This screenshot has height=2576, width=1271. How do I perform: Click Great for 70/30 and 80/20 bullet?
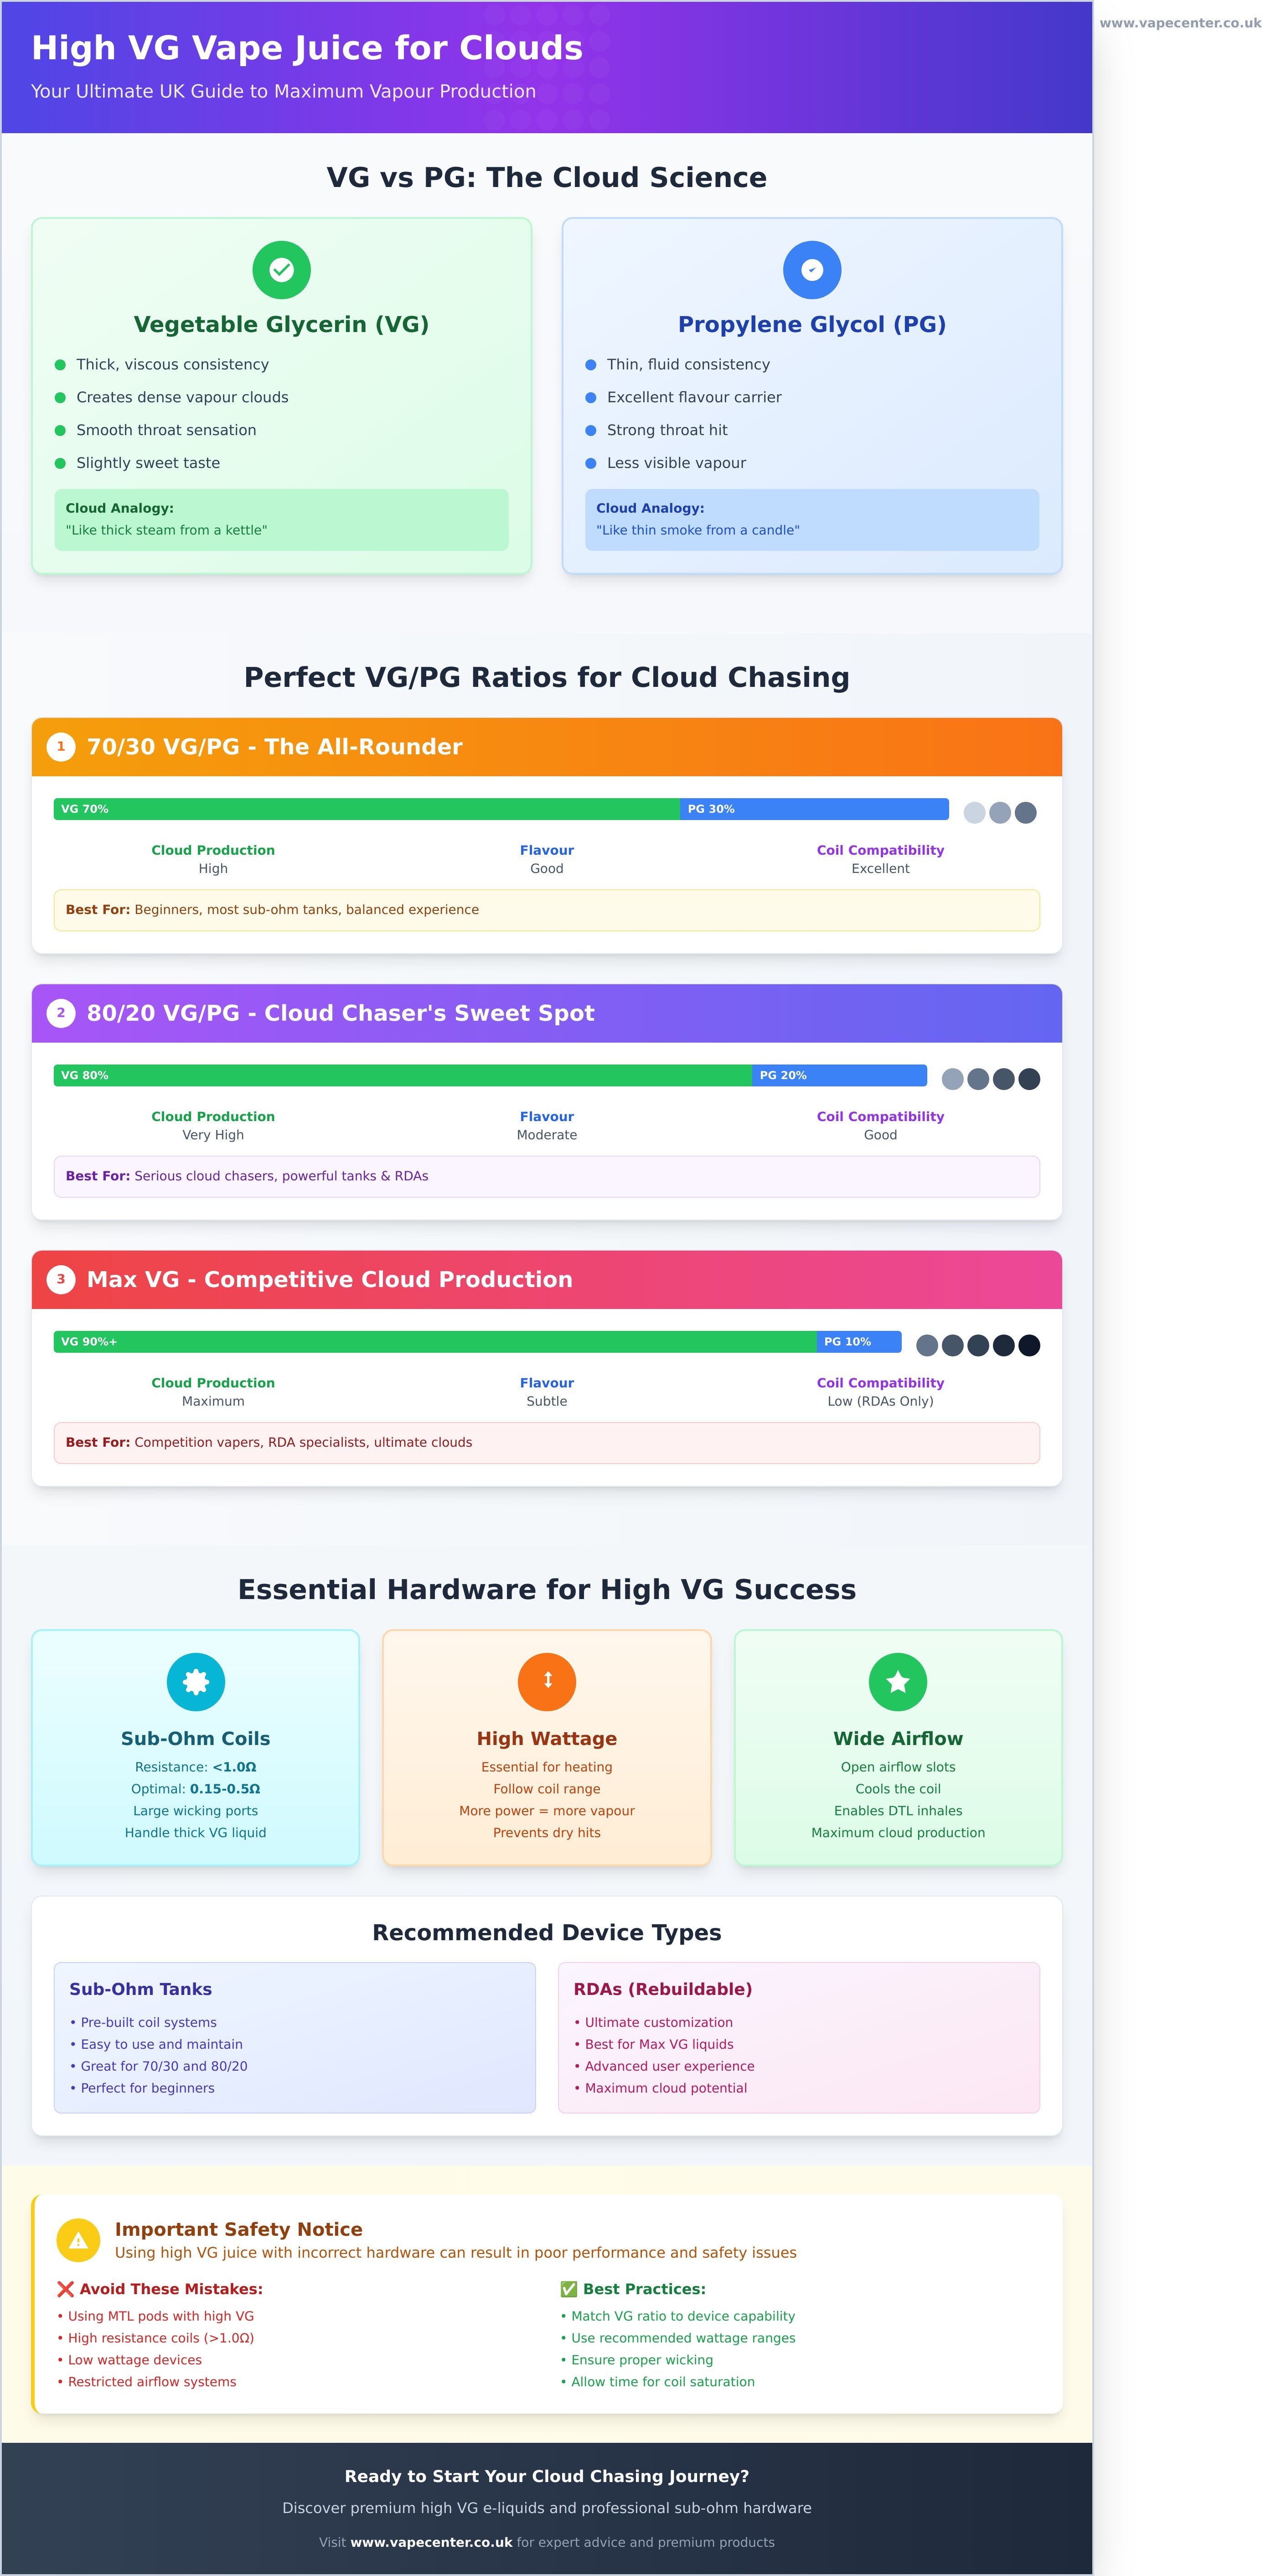[159, 2066]
